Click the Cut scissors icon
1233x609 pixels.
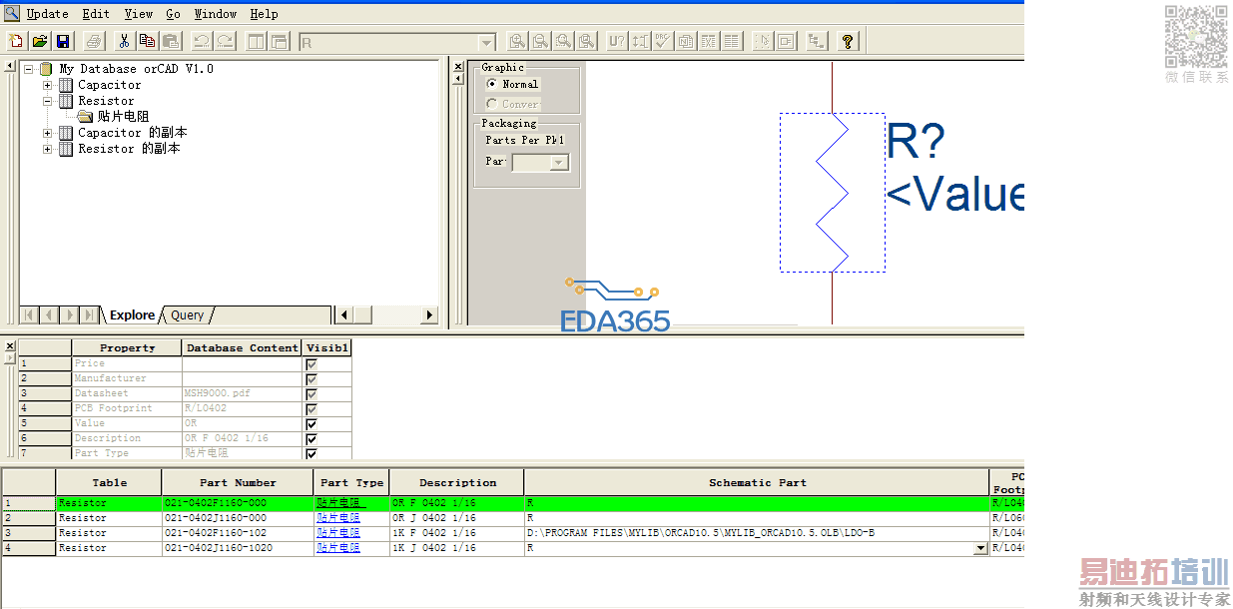(124, 41)
